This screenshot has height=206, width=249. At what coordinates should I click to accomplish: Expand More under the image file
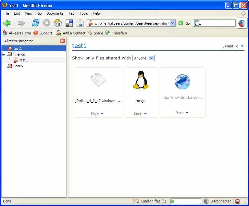(x=140, y=114)
